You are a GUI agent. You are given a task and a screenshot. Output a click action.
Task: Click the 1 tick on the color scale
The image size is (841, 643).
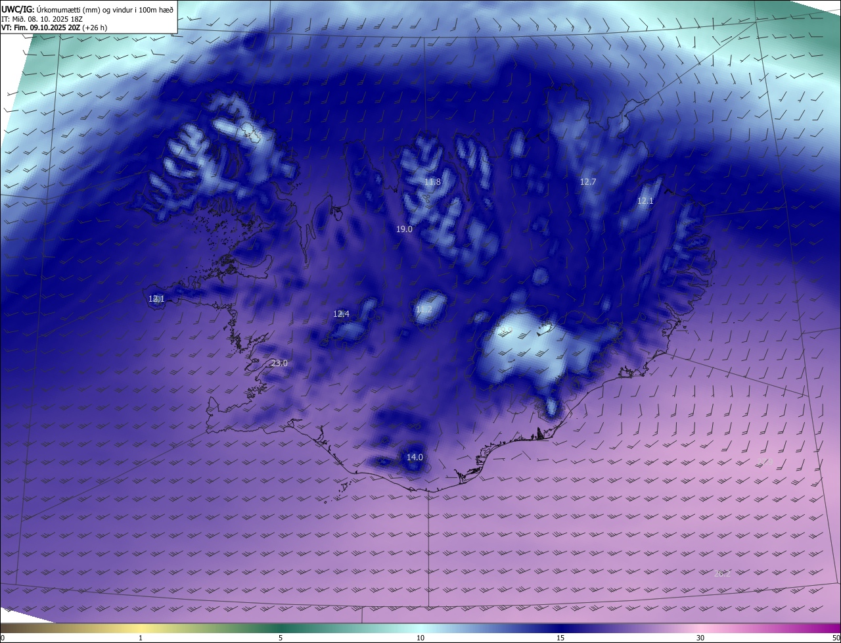coord(141,638)
